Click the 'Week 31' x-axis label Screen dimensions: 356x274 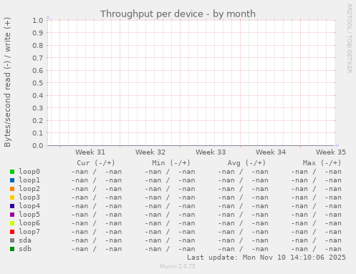[90, 152]
